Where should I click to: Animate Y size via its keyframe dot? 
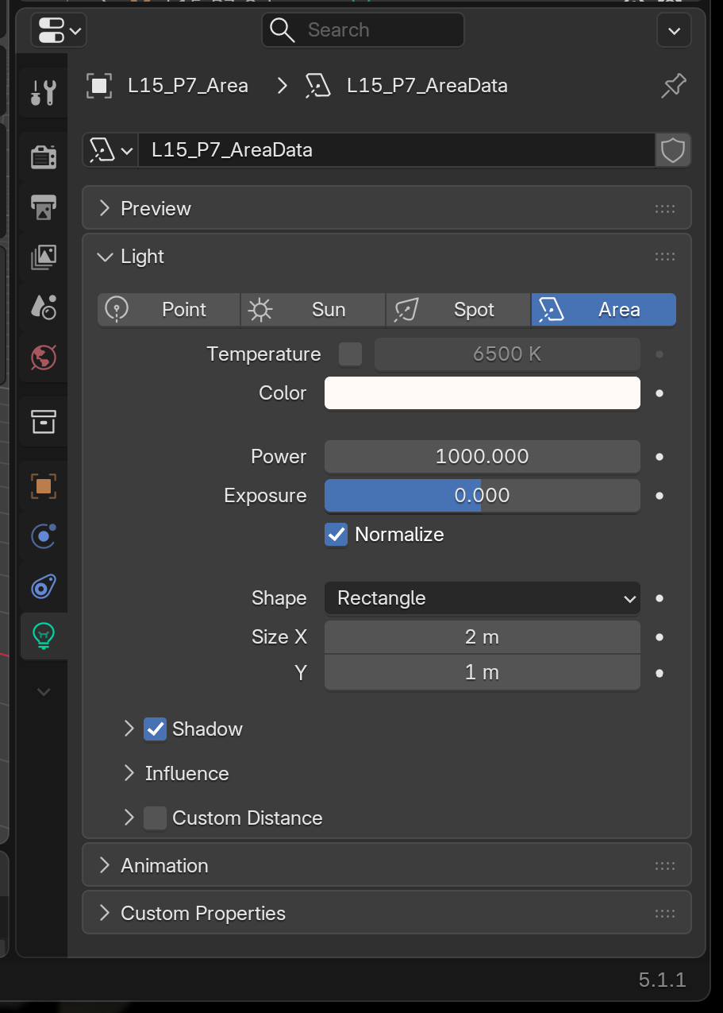tap(660, 673)
